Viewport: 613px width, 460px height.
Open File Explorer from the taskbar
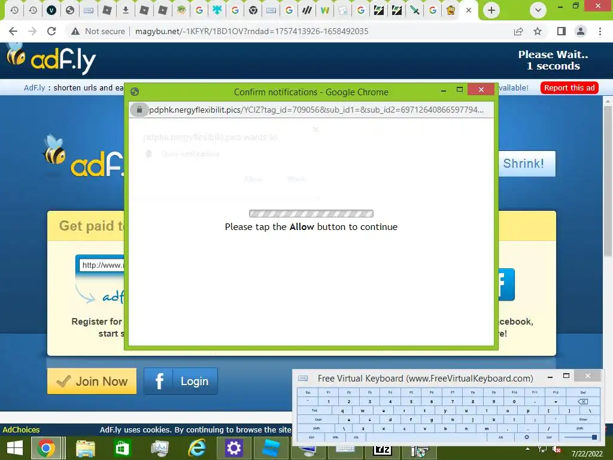[x=85, y=448]
